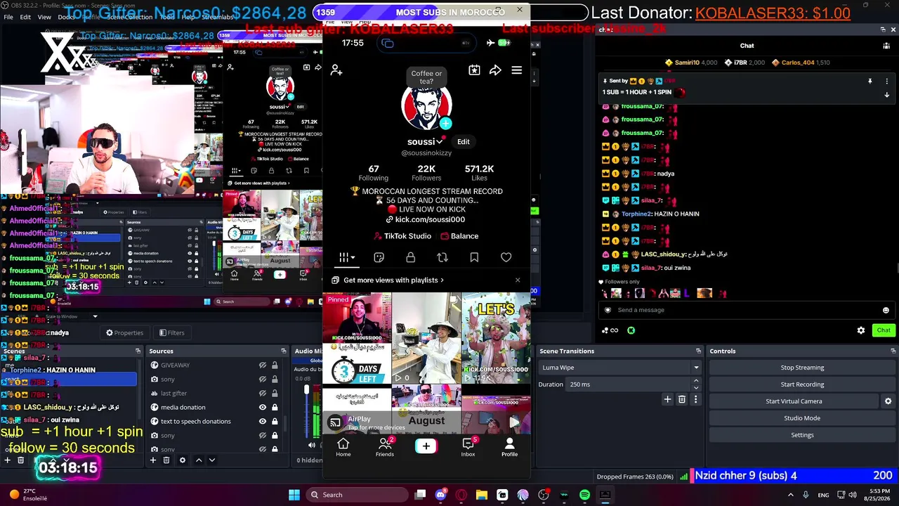
Task: Unlock the GIVEAWAY source
Action: pos(275,365)
